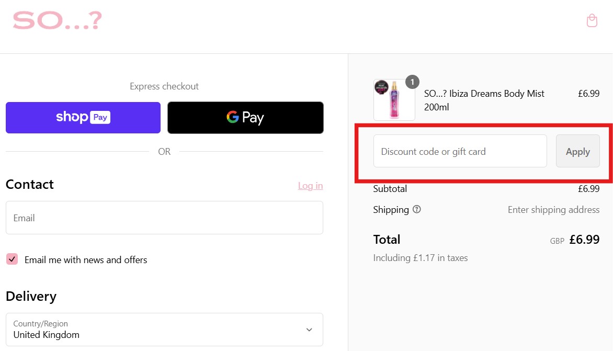The height and width of the screenshot is (351, 613).
Task: Focus the Email input field
Action: [x=164, y=218]
